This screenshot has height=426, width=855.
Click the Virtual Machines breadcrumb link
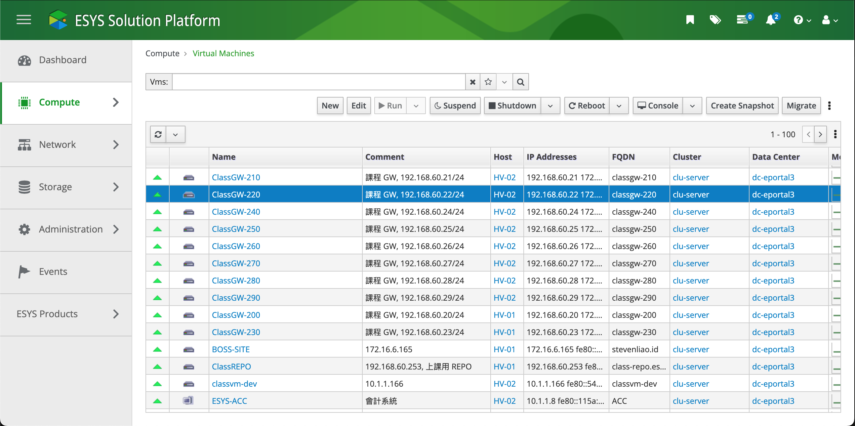(x=224, y=54)
